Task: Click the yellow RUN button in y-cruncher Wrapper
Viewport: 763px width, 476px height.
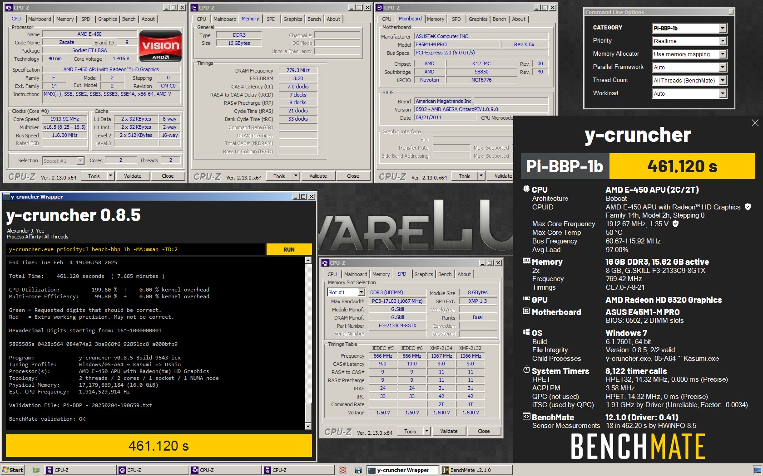Action: click(289, 249)
